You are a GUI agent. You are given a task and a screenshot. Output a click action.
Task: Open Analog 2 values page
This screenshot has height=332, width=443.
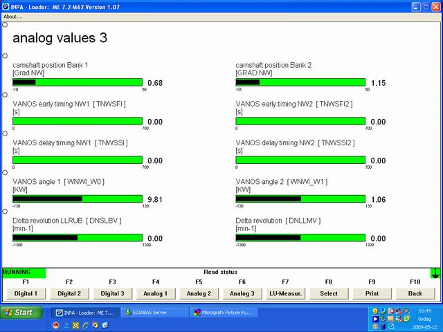pos(199,293)
